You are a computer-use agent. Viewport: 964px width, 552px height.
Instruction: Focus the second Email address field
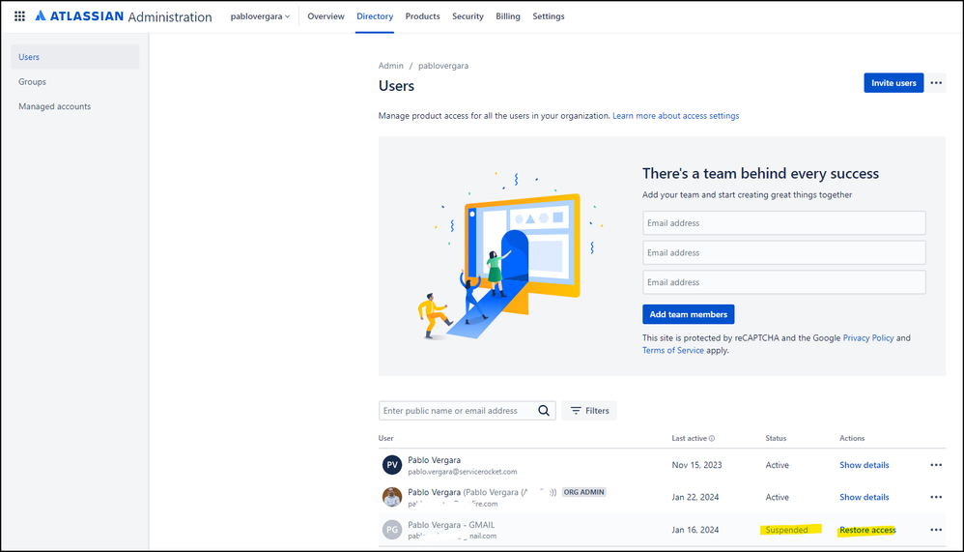tap(784, 252)
